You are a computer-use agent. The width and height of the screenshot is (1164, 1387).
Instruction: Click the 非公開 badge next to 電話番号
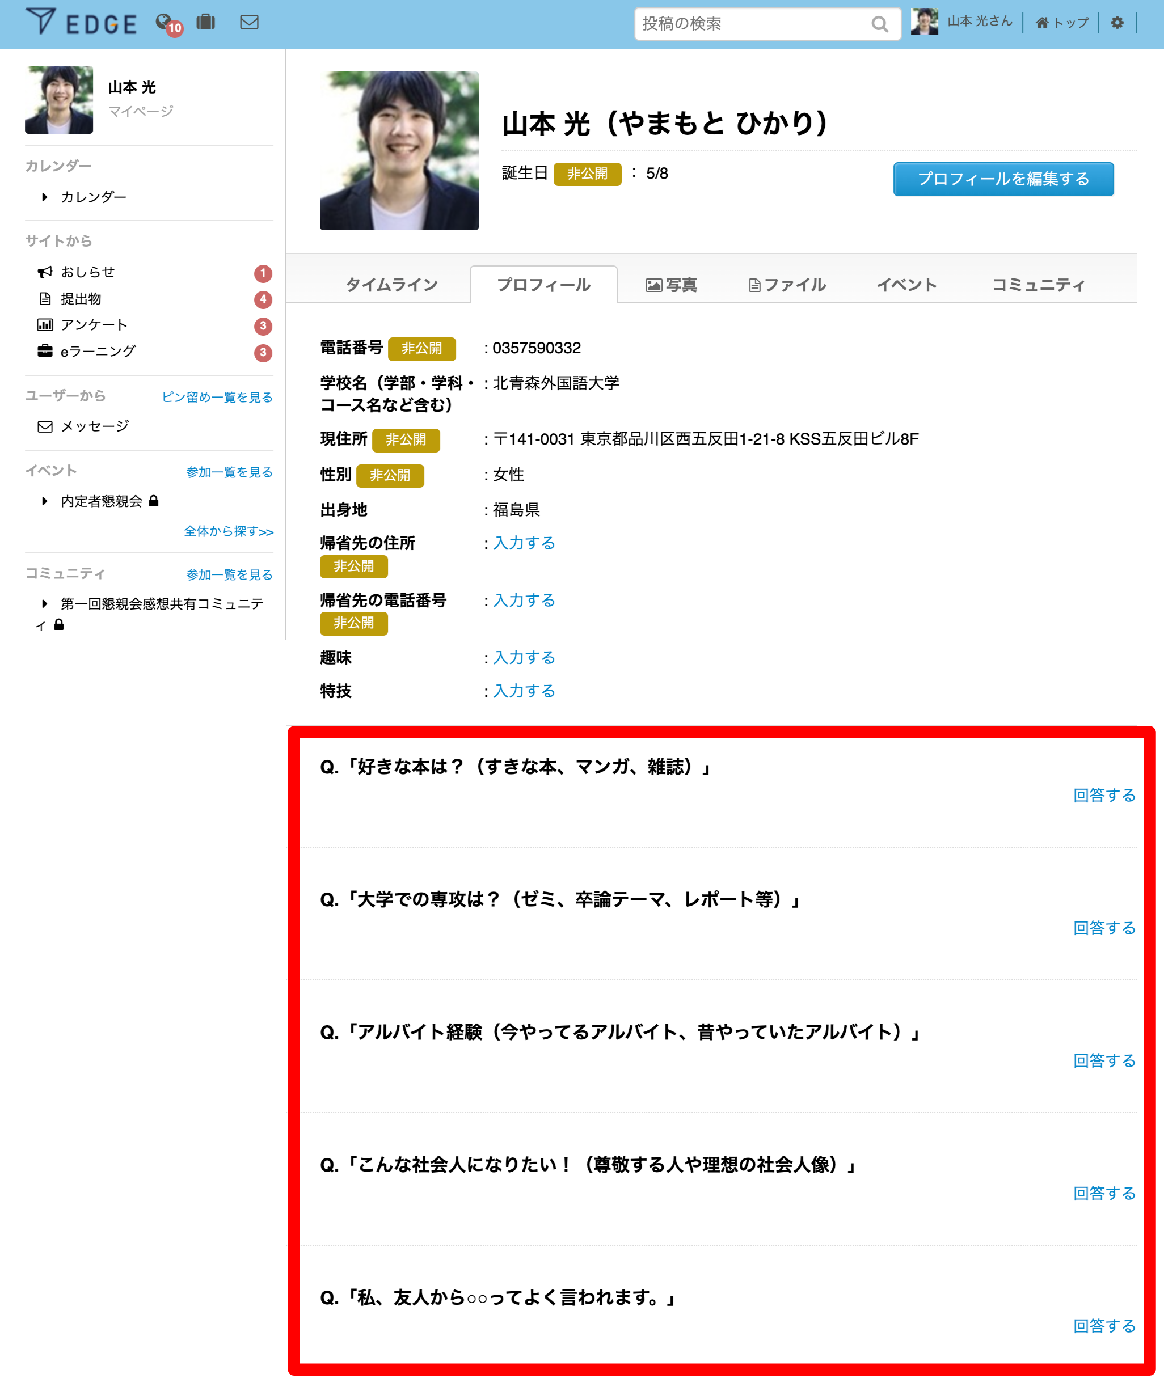click(x=421, y=349)
